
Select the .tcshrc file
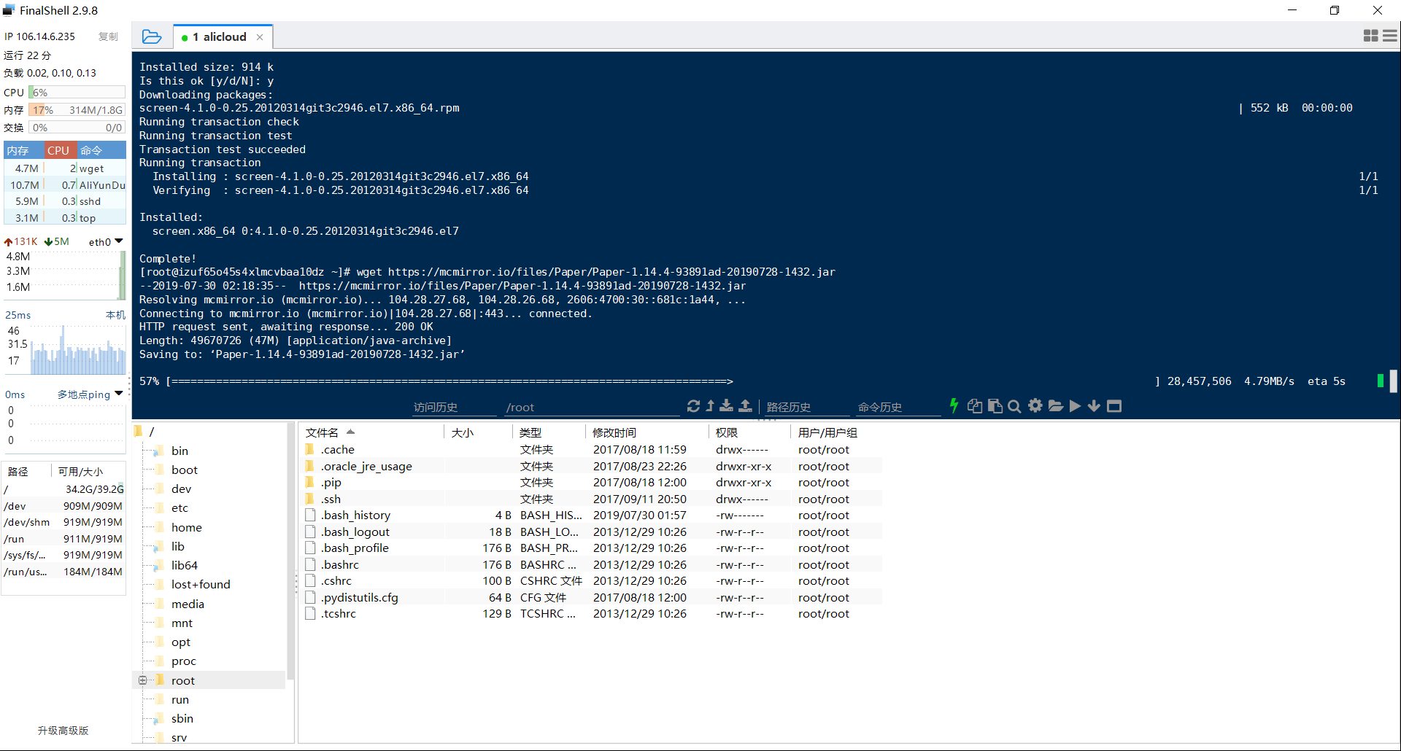point(592,614)
